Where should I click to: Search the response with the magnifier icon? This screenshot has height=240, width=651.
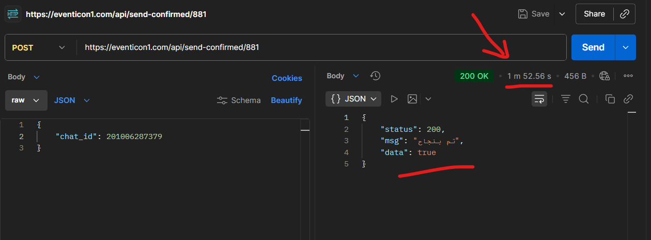point(584,99)
